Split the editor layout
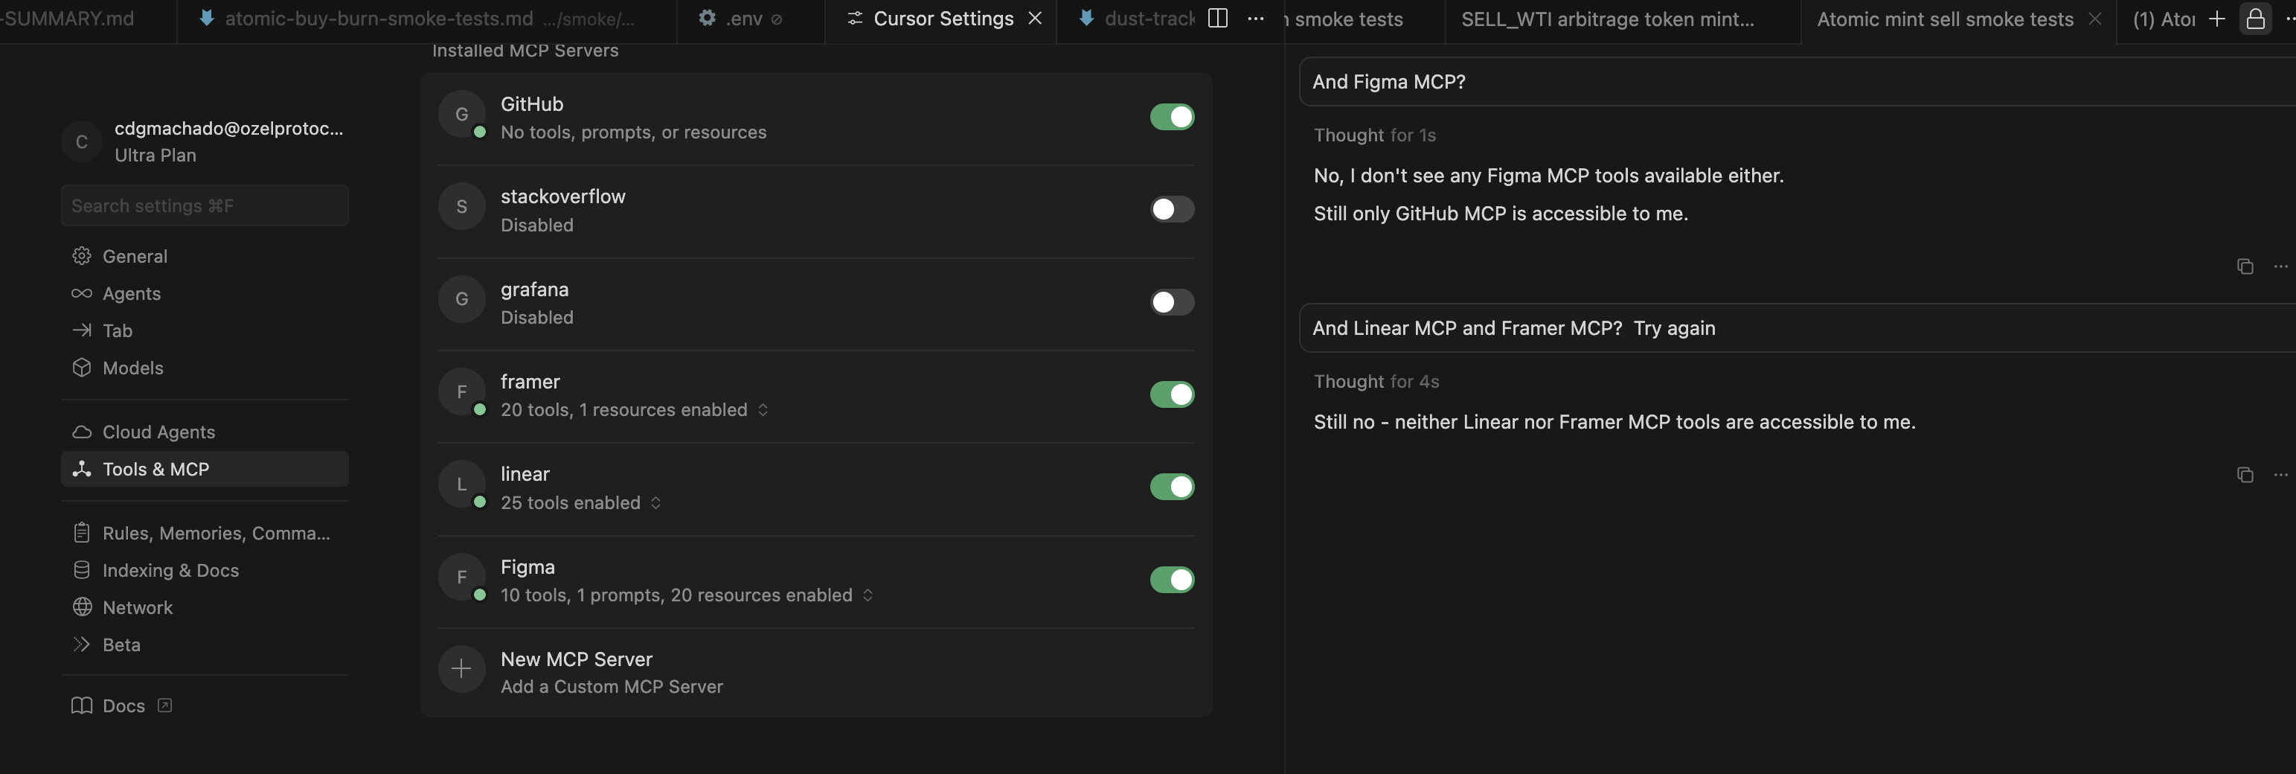Viewport: 2296px width, 774px height. pyautogui.click(x=1217, y=19)
